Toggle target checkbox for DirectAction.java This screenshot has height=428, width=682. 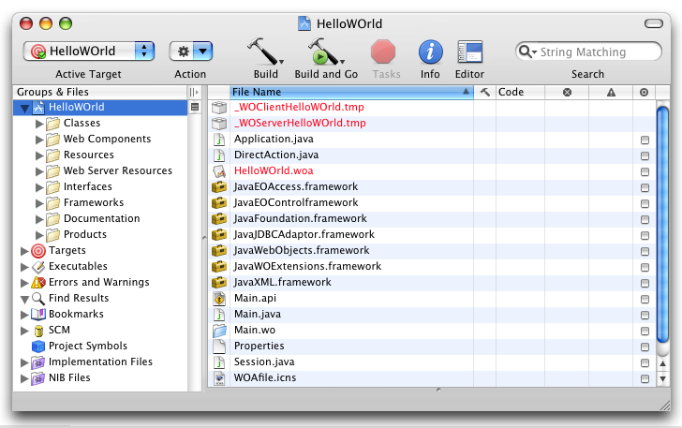point(645,155)
